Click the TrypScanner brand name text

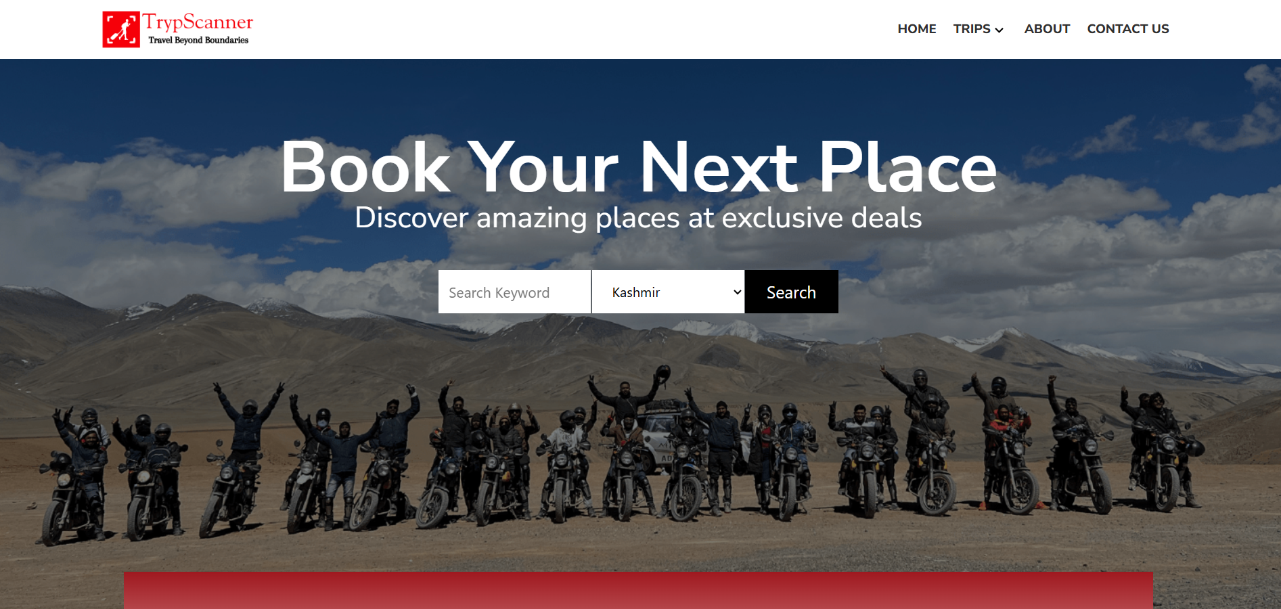[198, 22]
